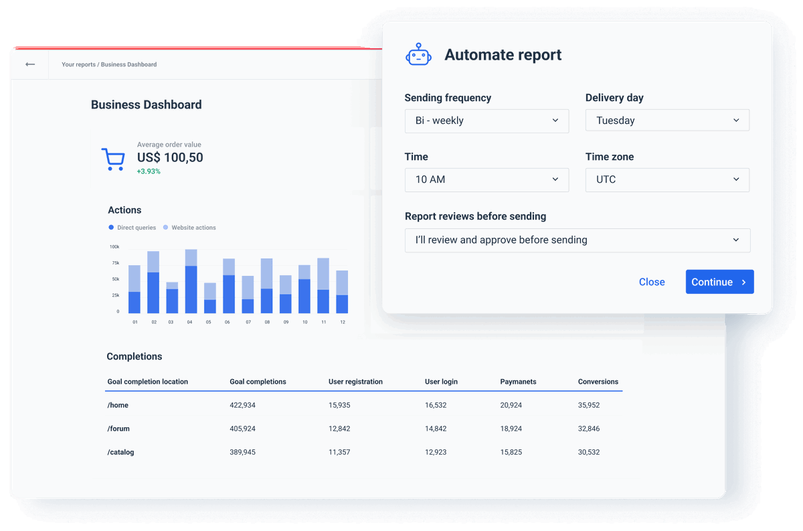Click the Continue button

(x=720, y=282)
